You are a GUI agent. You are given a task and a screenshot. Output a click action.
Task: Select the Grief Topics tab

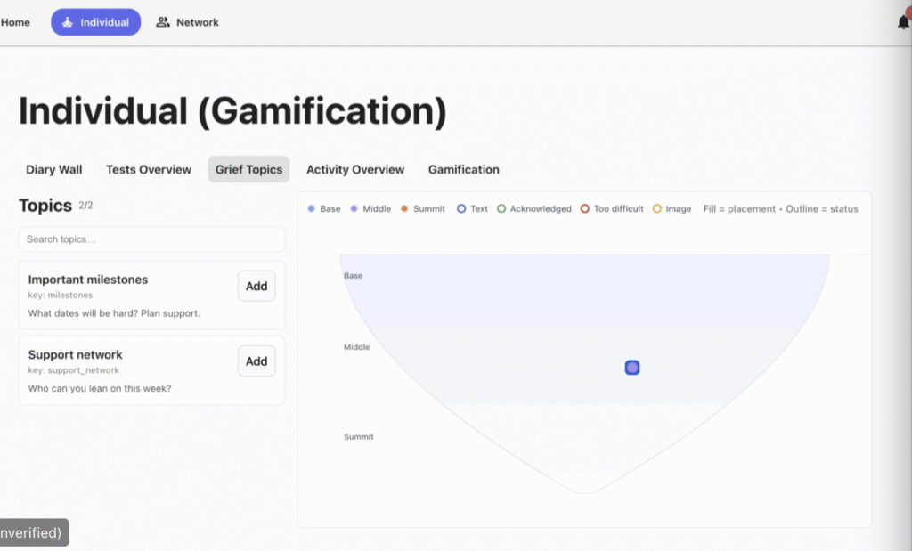pyautogui.click(x=248, y=169)
